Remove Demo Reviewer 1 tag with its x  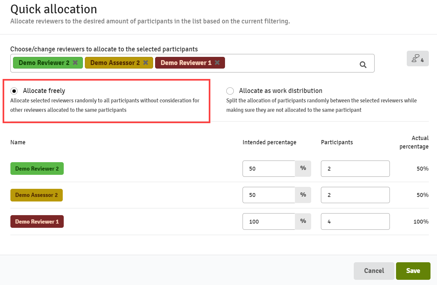(217, 63)
